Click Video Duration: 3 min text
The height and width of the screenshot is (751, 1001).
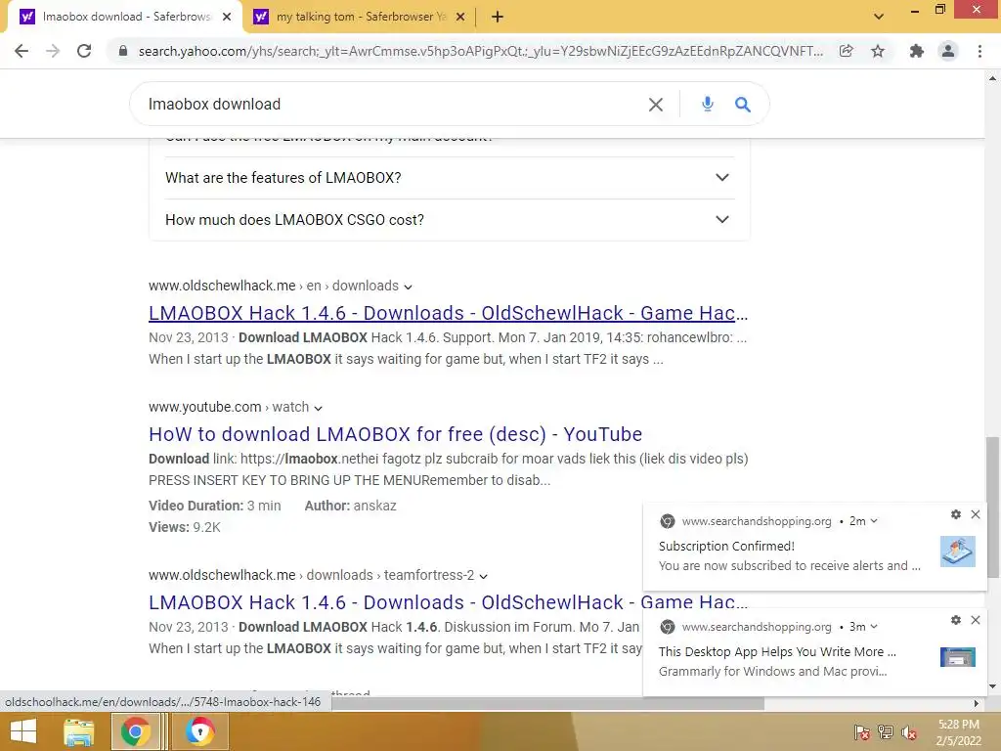[x=214, y=506]
